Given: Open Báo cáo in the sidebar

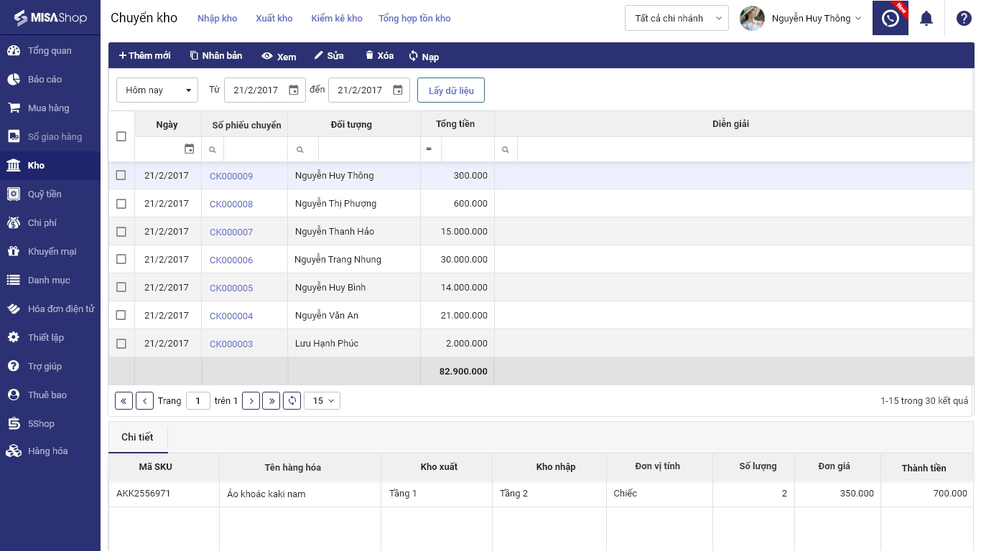Looking at the screenshot, I should pyautogui.click(x=45, y=80).
